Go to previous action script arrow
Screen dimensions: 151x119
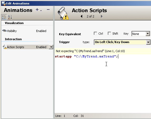click(82, 16)
